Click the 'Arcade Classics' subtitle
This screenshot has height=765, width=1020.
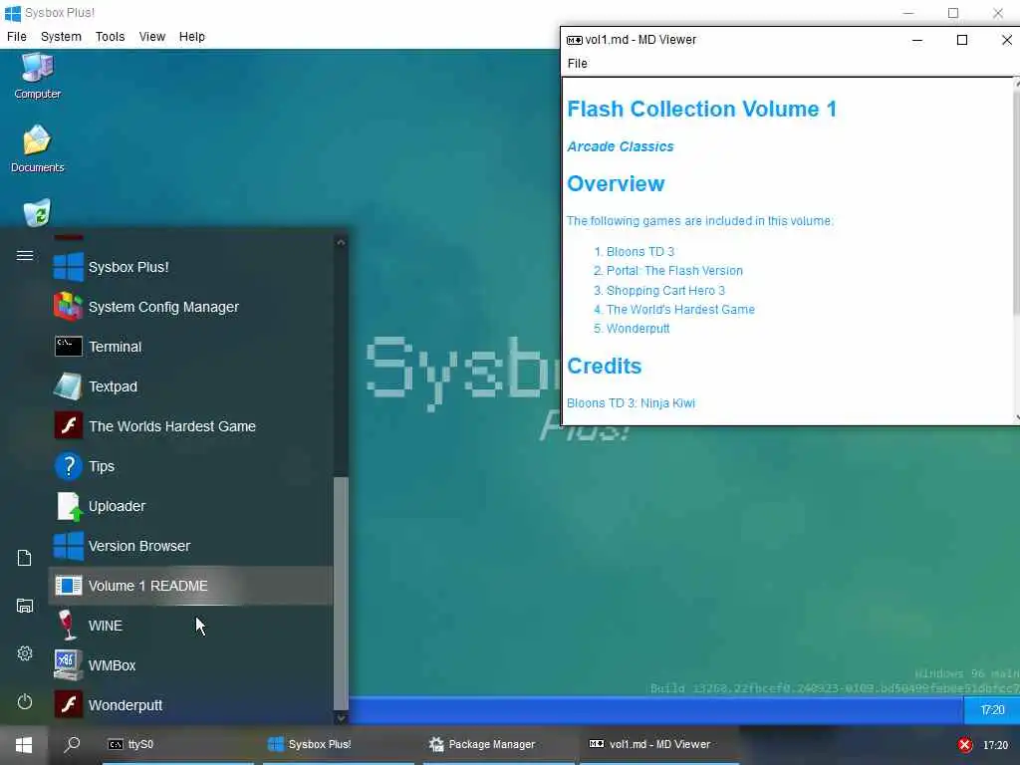621,146
